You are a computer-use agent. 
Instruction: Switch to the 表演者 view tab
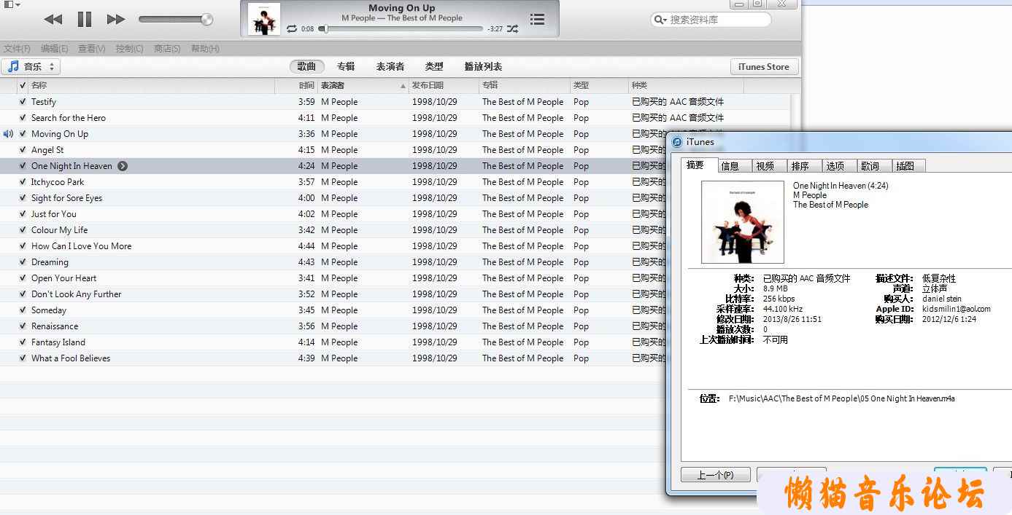coord(390,66)
